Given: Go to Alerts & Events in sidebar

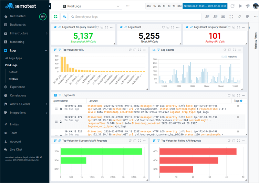Looking at the screenshot, I should 20,104.
